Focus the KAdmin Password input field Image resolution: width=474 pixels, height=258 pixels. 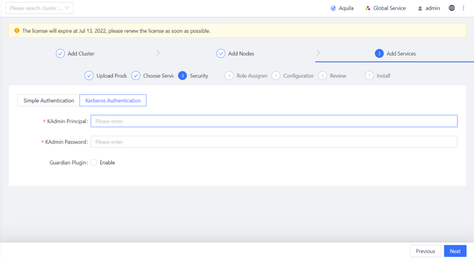tap(274, 142)
